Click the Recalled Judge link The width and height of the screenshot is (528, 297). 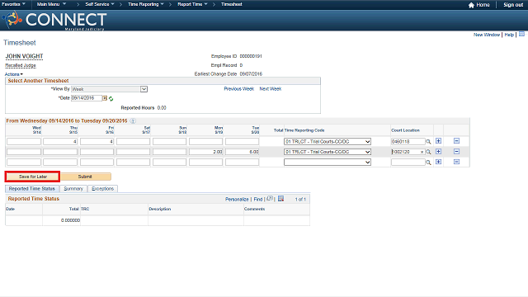pos(21,65)
